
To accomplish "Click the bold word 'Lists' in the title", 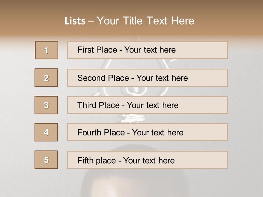I will pos(75,21).
